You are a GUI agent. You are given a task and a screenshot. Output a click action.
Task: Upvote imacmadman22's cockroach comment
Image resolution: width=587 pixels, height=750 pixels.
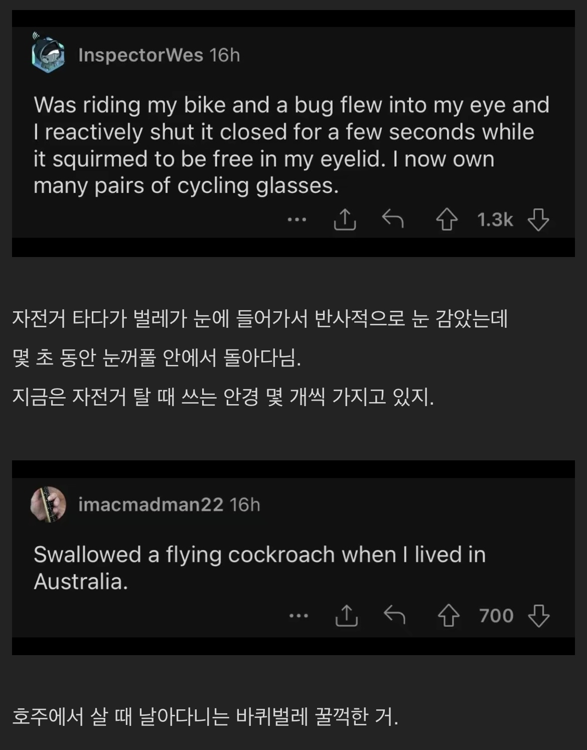click(448, 615)
